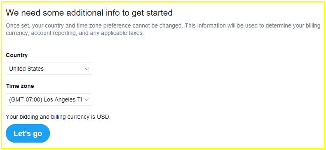Viewport: 326px width, 150px height.
Task: Click the Let's go button
Action: pyautogui.click(x=28, y=134)
